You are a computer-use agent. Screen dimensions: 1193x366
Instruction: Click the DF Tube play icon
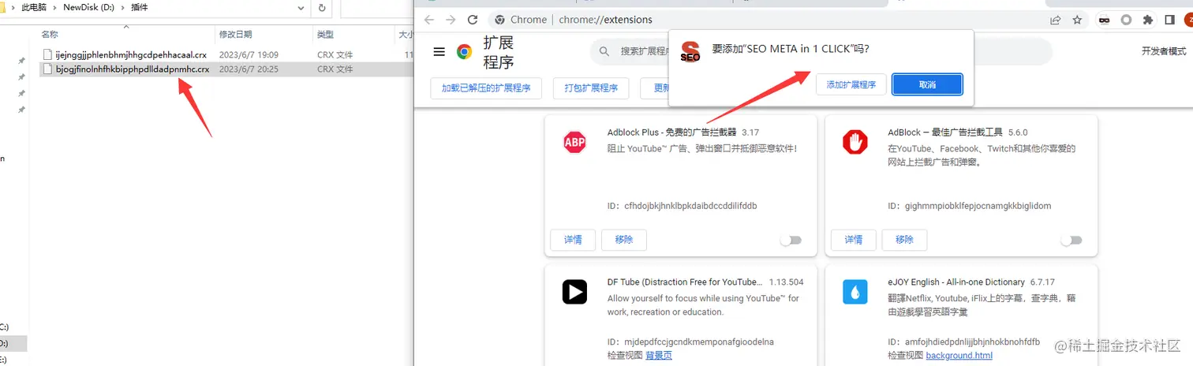(x=574, y=292)
